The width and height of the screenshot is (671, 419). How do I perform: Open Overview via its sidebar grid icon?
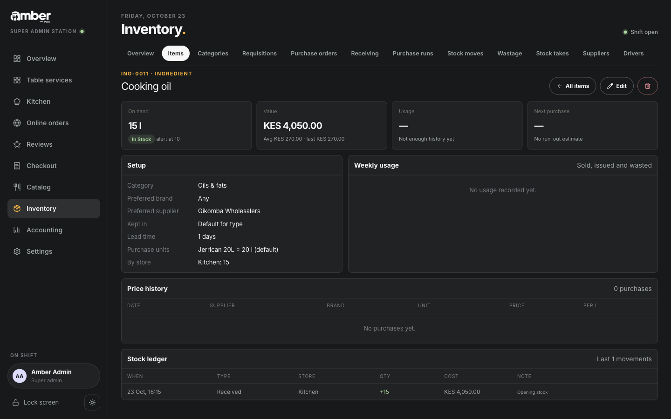click(17, 59)
